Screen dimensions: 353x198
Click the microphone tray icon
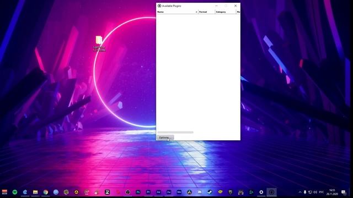coord(305,192)
